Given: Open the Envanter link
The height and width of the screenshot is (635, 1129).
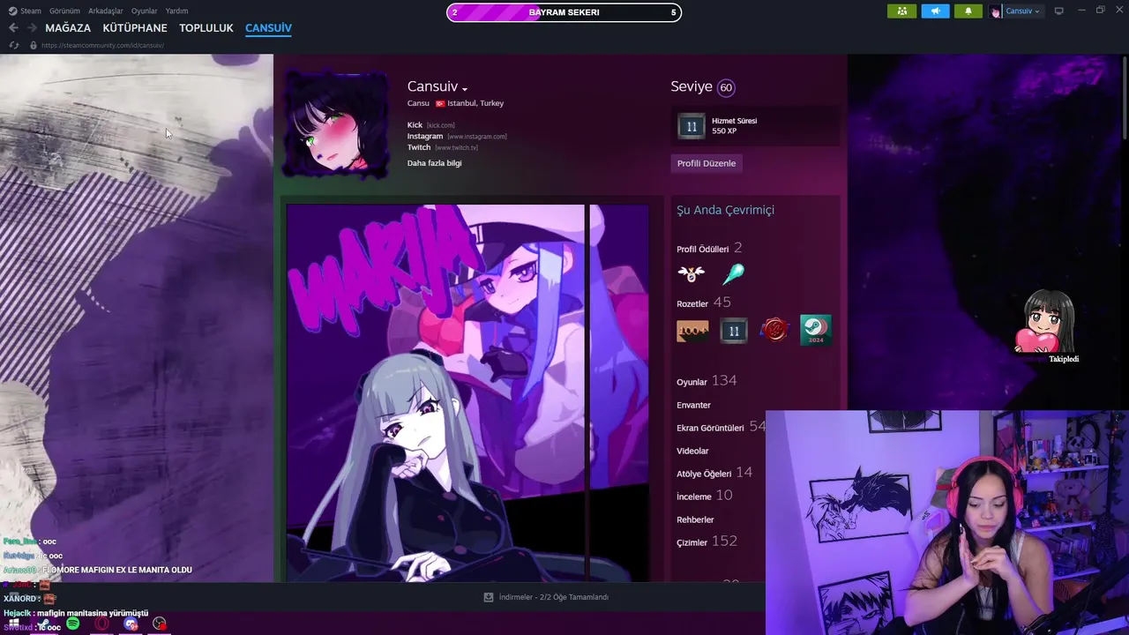Looking at the screenshot, I should click(x=694, y=405).
